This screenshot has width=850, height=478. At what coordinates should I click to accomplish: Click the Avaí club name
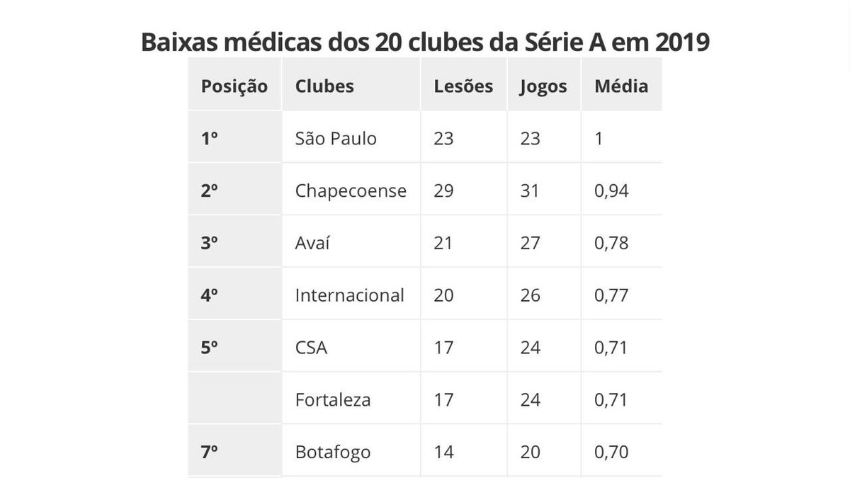click(x=313, y=243)
